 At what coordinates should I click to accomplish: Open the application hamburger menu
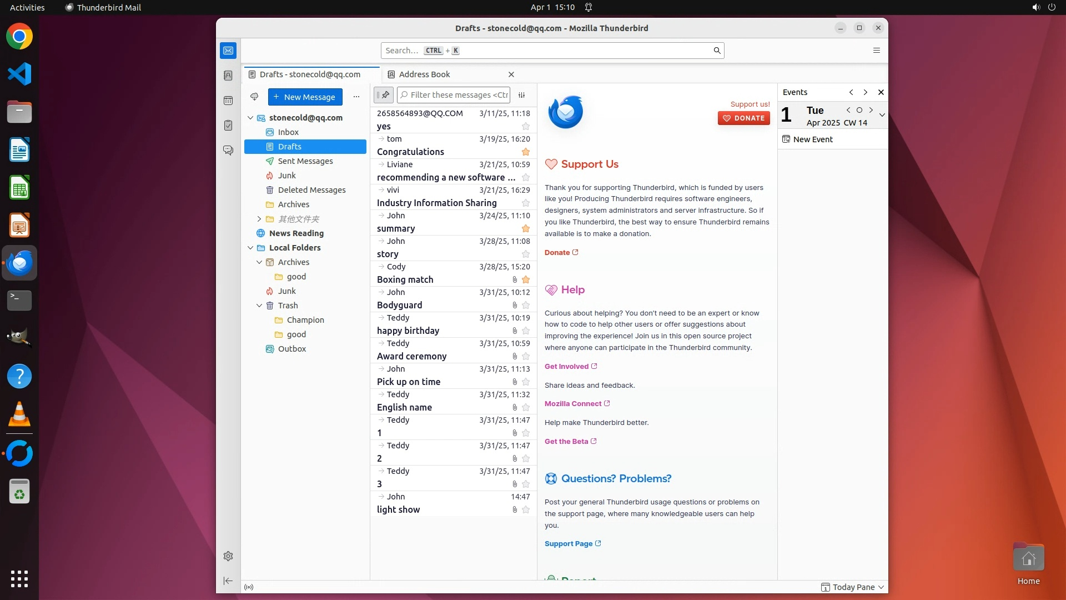click(877, 51)
